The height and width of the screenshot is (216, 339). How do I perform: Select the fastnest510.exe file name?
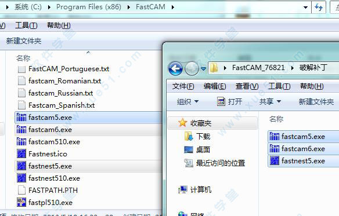coord(54,178)
